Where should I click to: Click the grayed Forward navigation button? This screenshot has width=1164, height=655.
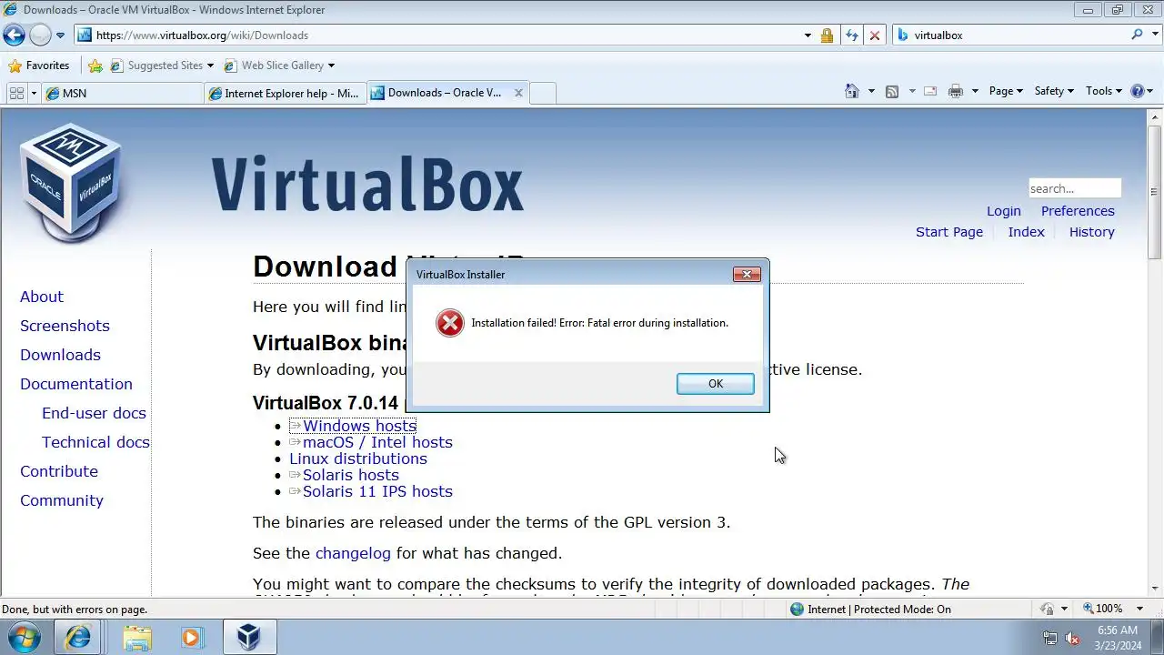pyautogui.click(x=40, y=35)
